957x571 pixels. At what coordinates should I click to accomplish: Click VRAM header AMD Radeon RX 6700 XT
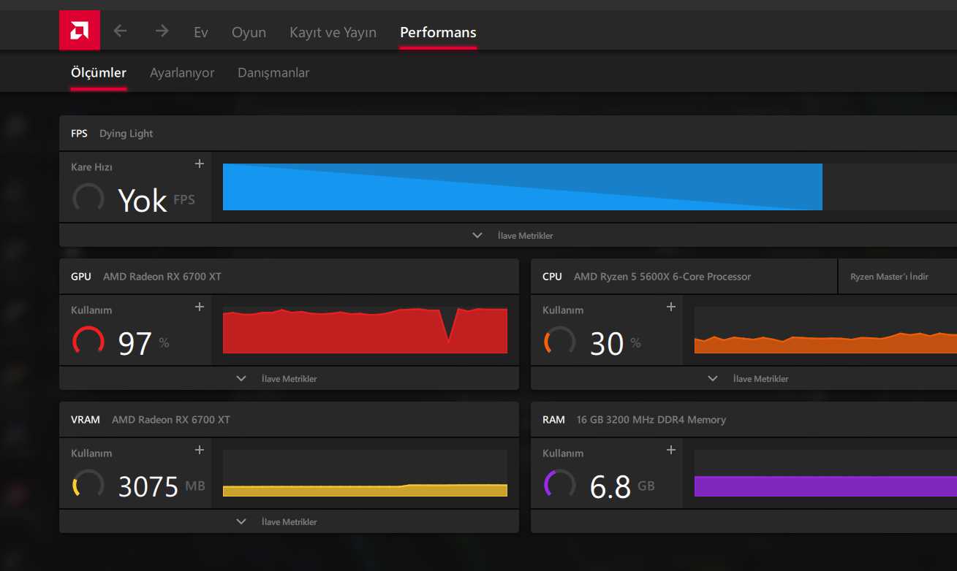coord(171,420)
